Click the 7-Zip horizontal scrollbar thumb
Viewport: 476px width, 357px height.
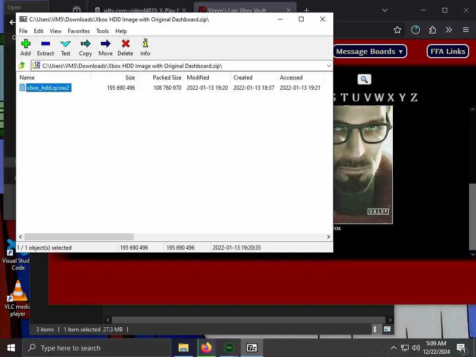click(79, 237)
